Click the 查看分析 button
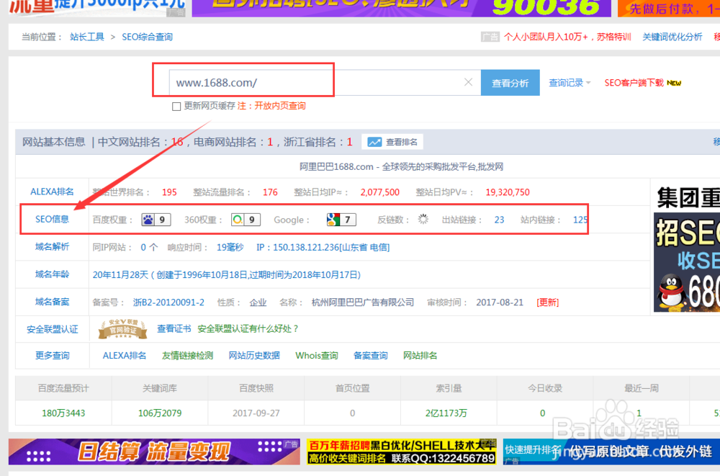The image size is (720, 476). [x=510, y=83]
